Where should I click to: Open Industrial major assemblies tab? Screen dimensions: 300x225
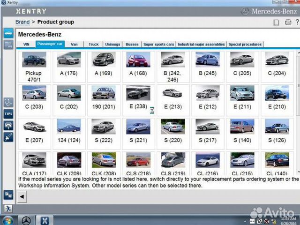pos(201,45)
